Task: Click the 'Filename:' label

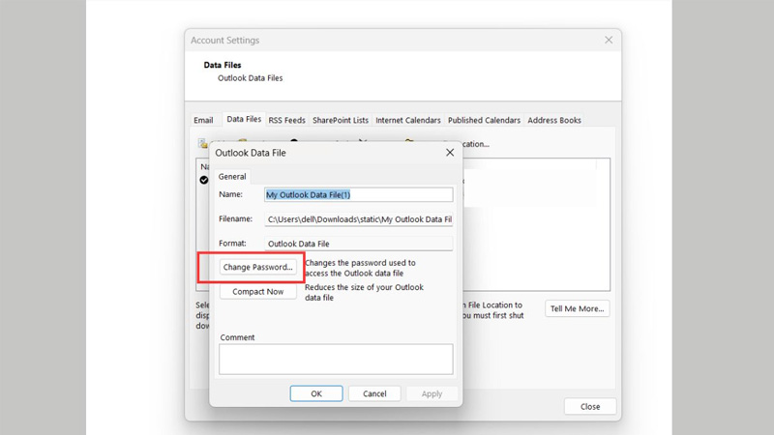Action: pos(235,218)
